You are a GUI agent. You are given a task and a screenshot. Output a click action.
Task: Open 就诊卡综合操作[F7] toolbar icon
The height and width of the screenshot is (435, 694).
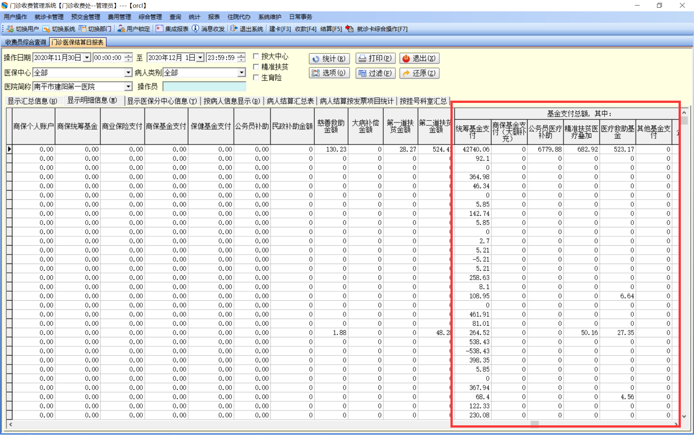point(350,29)
